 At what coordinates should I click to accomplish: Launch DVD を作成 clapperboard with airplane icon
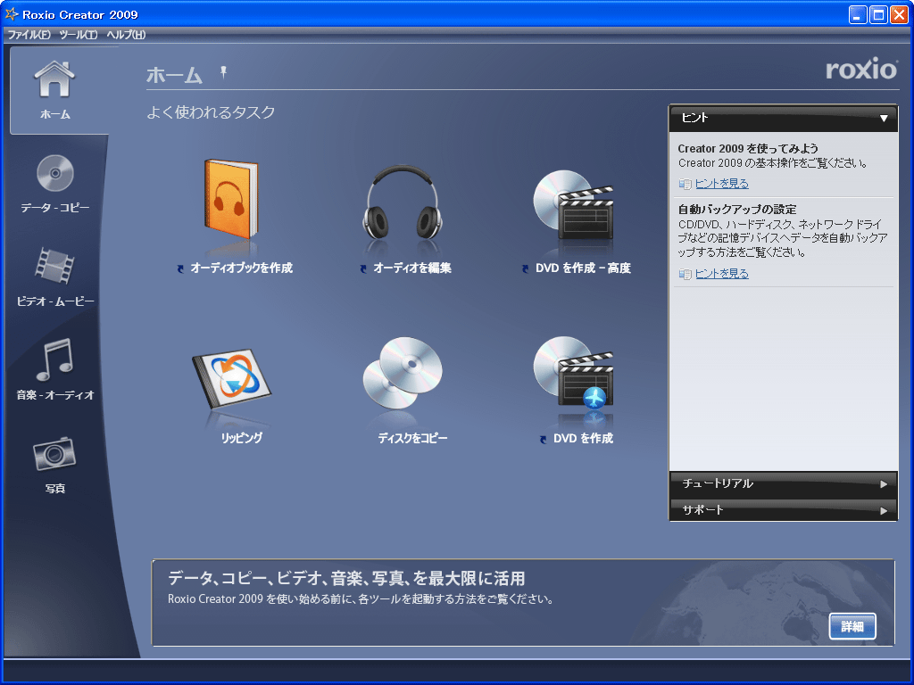[574, 373]
